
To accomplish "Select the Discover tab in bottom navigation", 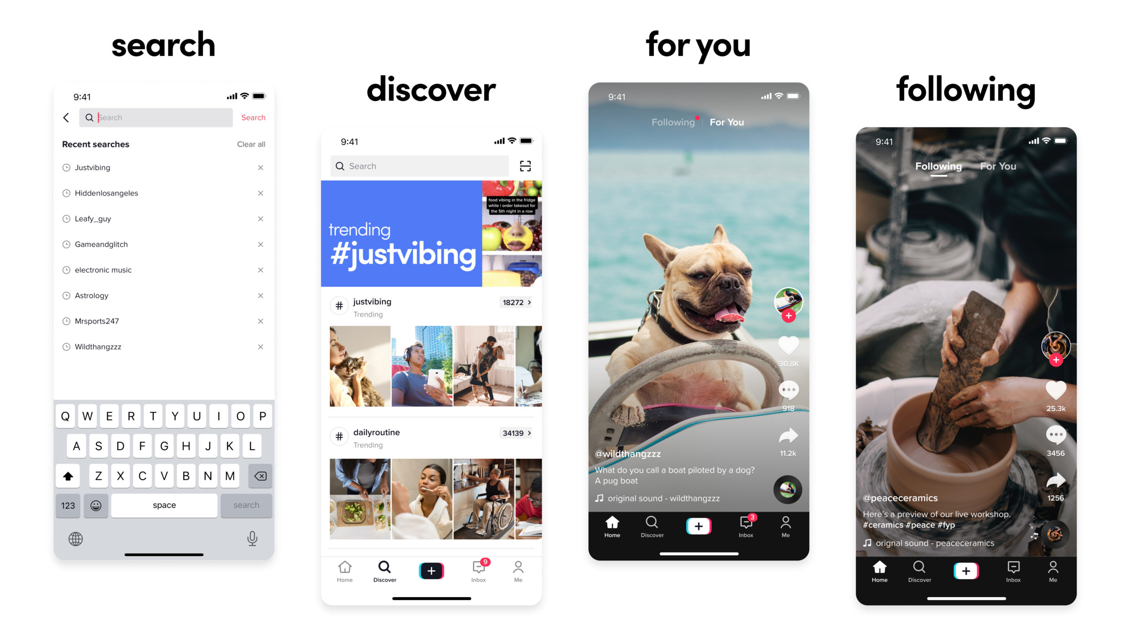I will click(x=383, y=568).
